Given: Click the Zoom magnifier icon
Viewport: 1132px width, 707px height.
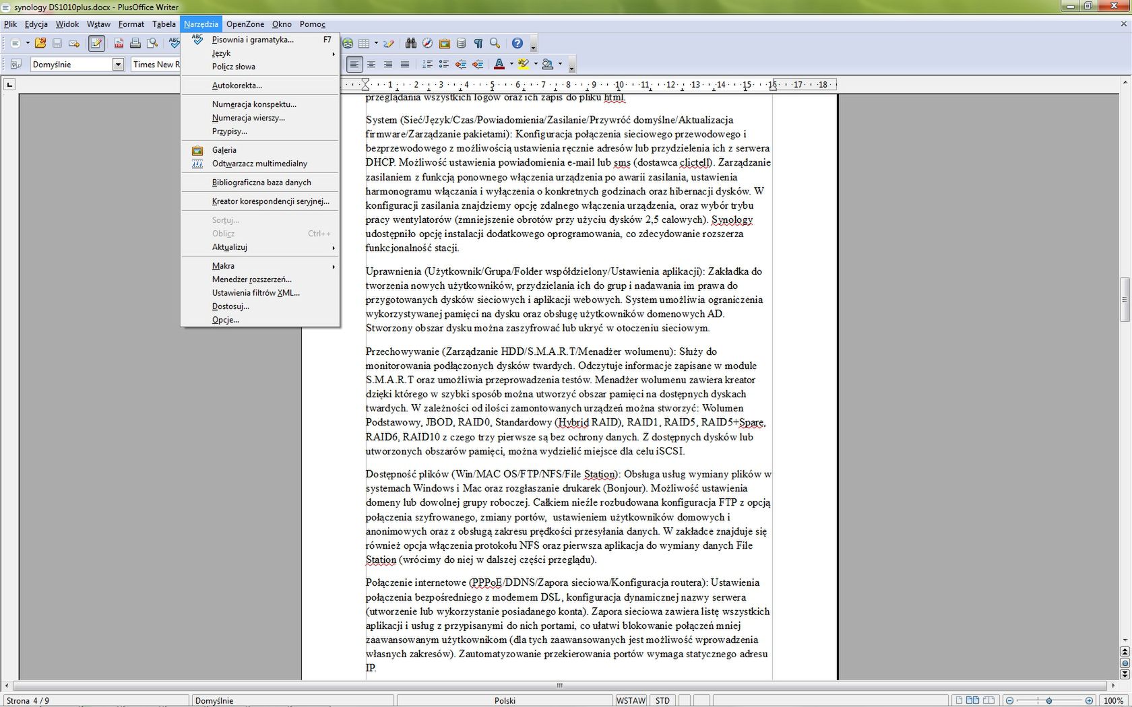Looking at the screenshot, I should [495, 43].
